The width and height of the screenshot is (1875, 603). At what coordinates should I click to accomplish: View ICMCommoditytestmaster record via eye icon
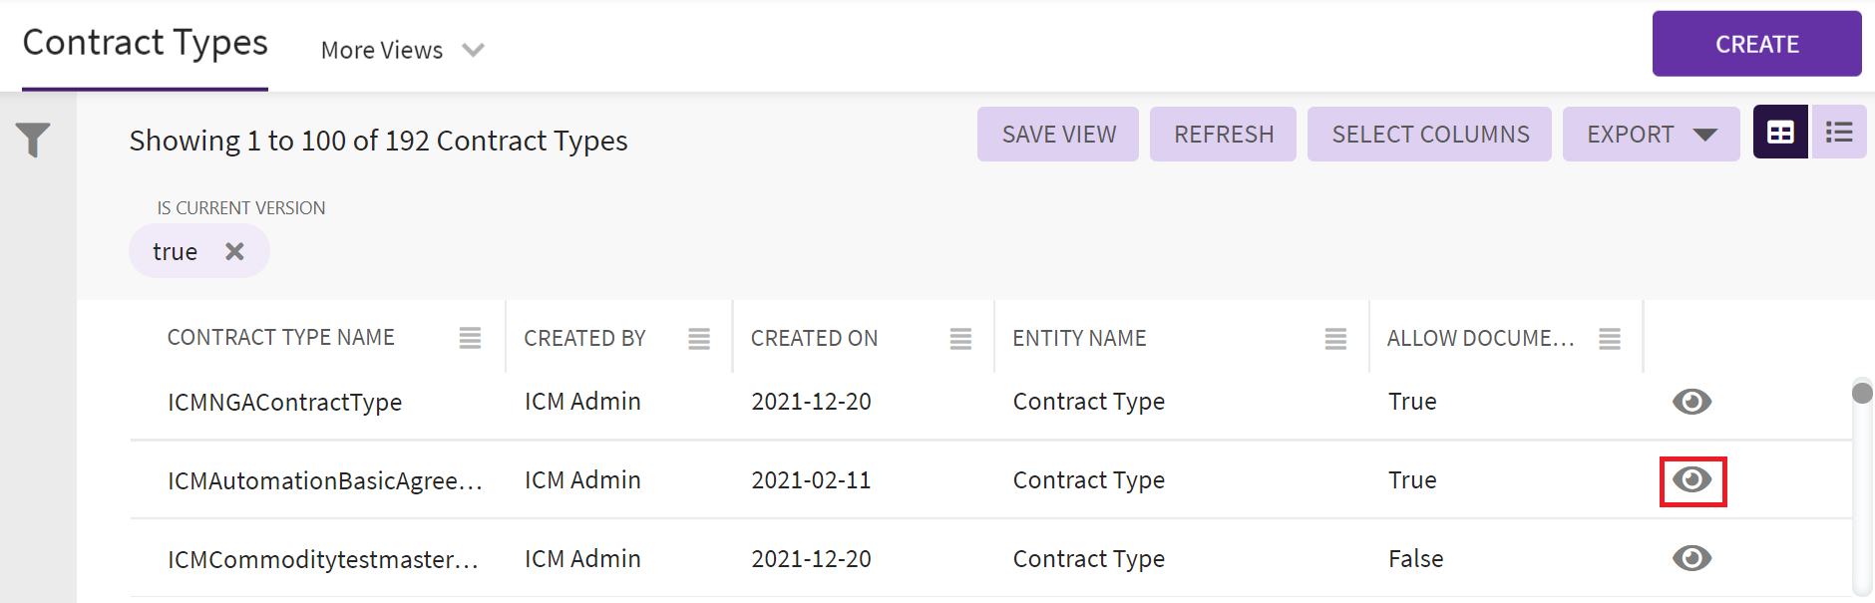(1691, 558)
